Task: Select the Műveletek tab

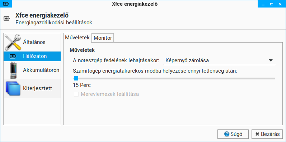Action: click(x=78, y=38)
